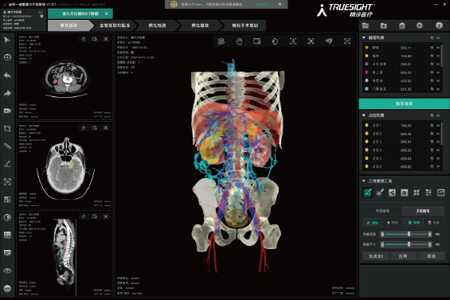Select the pointer arrow tool in left sidebar

[x=7, y=40]
